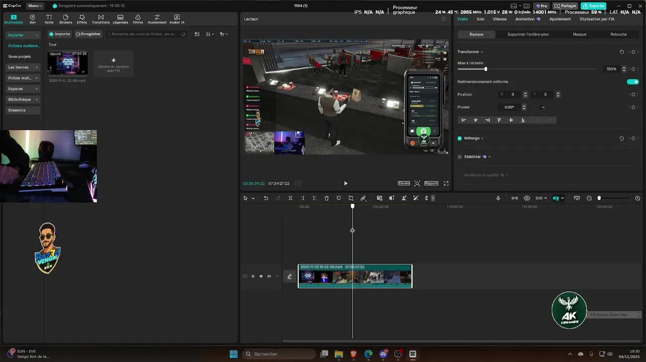
Task: Open Stylisation par l'IA tab
Action: pyautogui.click(x=597, y=19)
